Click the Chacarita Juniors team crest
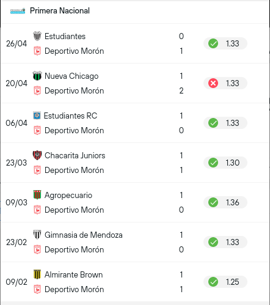 click(37, 155)
